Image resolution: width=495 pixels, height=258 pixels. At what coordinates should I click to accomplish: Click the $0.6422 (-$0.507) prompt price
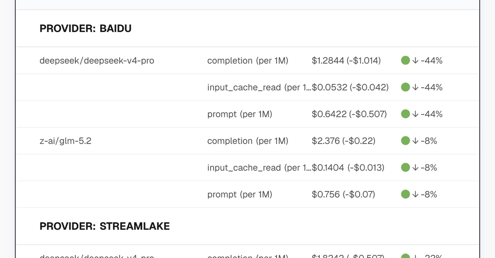[x=349, y=114]
